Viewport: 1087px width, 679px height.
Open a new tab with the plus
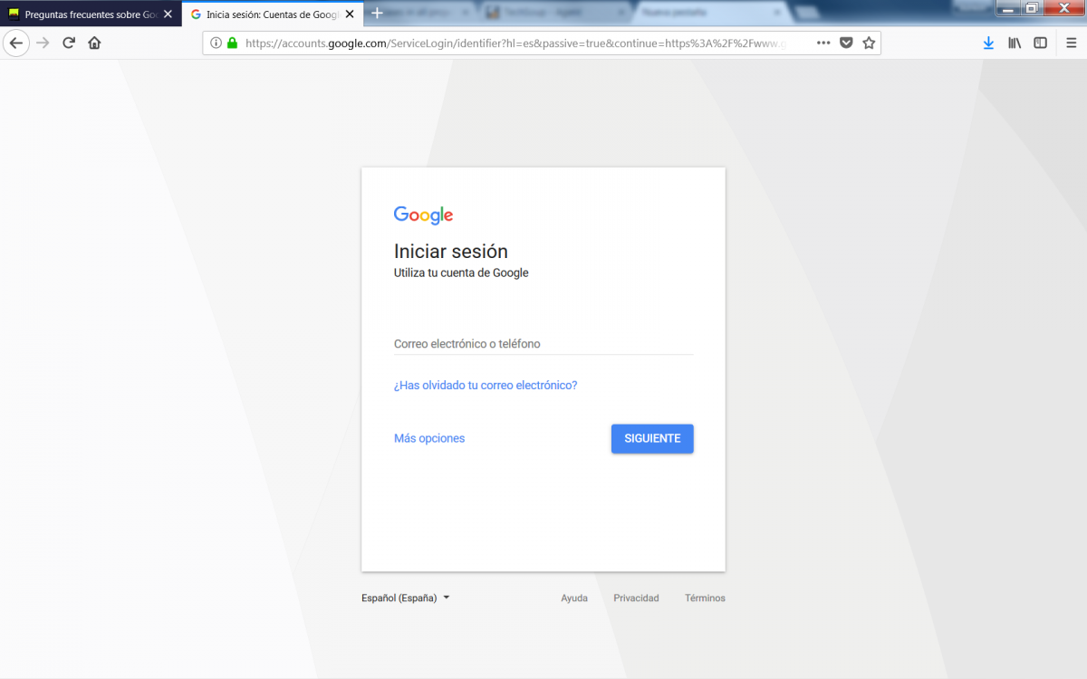[378, 14]
